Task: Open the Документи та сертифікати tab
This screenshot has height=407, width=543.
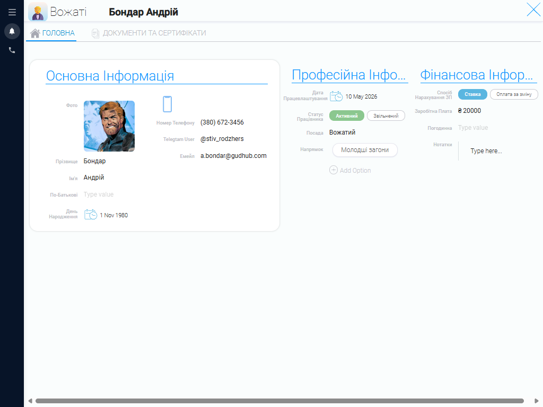Action: click(148, 33)
